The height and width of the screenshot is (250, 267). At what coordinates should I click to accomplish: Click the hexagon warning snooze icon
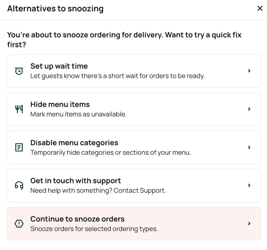(x=19, y=224)
